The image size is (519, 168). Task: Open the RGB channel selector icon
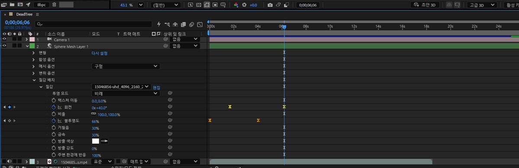click(x=236, y=5)
